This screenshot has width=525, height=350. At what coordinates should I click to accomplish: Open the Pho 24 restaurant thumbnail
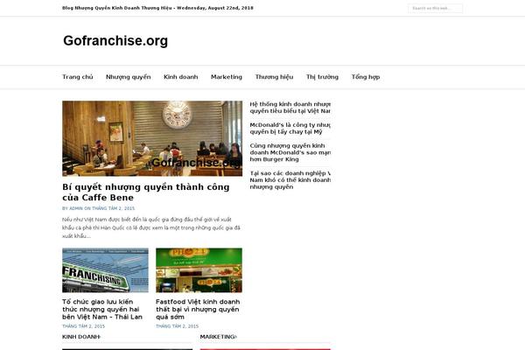[199, 270]
